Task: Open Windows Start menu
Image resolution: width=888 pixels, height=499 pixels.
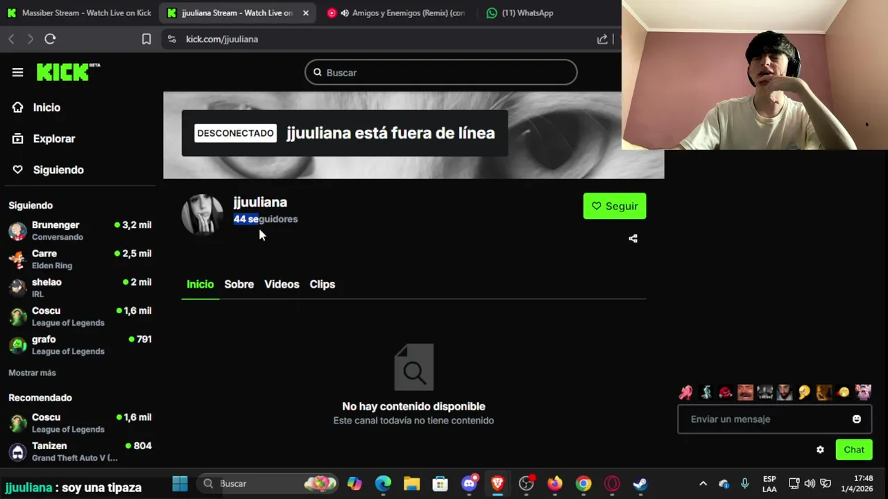Action: 180,483
